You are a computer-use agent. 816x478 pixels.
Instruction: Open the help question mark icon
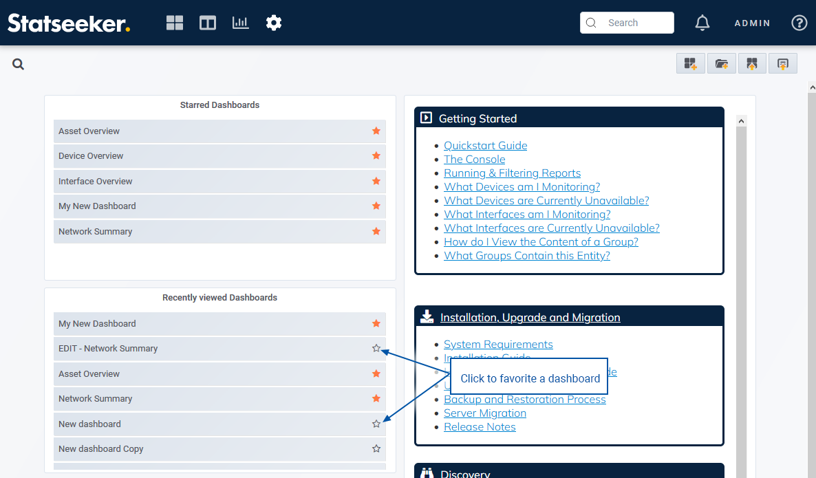click(x=799, y=23)
